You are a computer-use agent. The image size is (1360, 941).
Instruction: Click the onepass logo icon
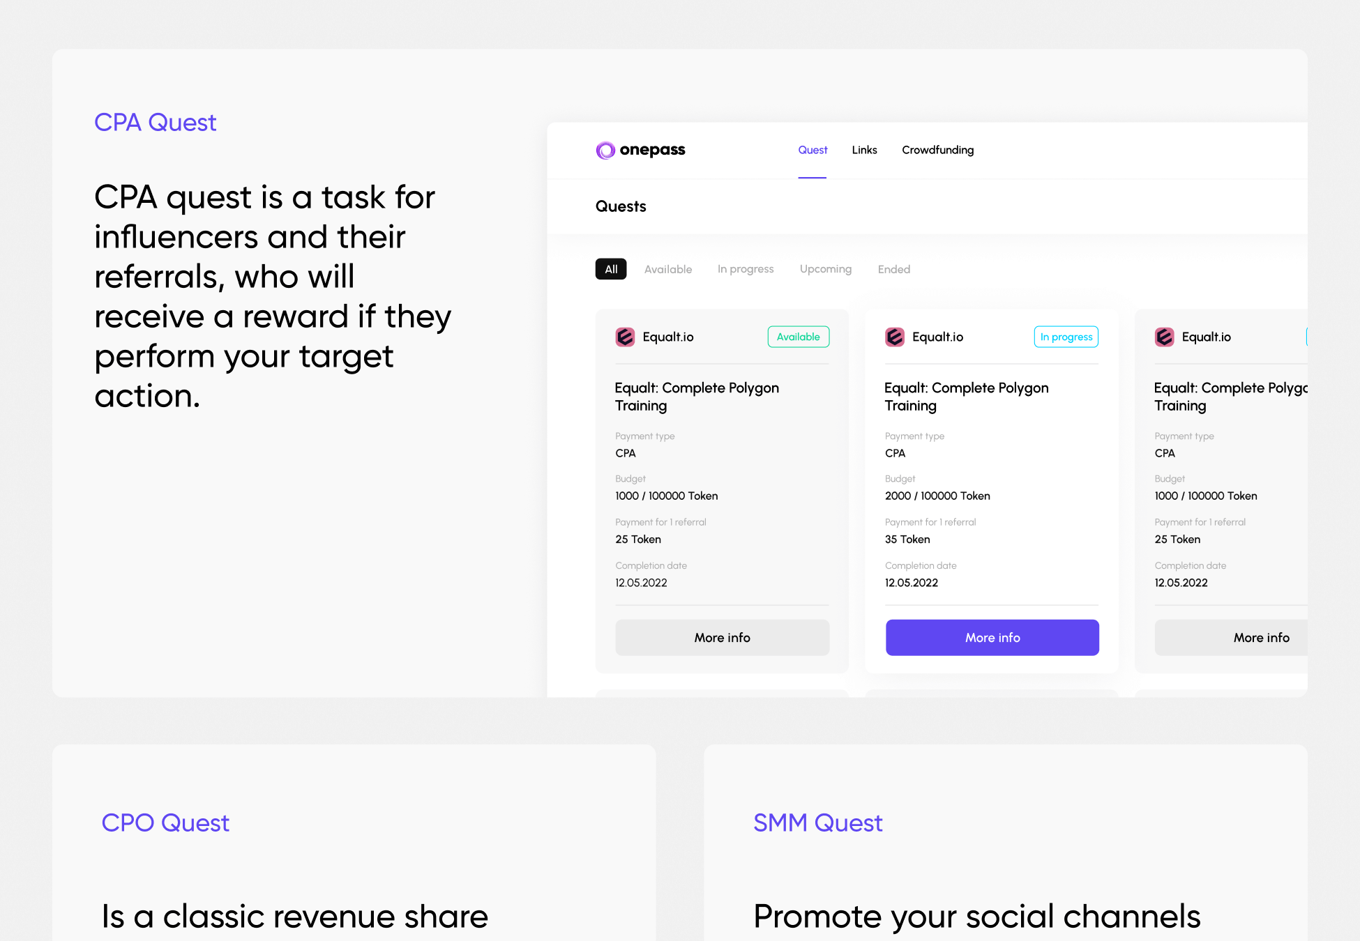pyautogui.click(x=605, y=150)
